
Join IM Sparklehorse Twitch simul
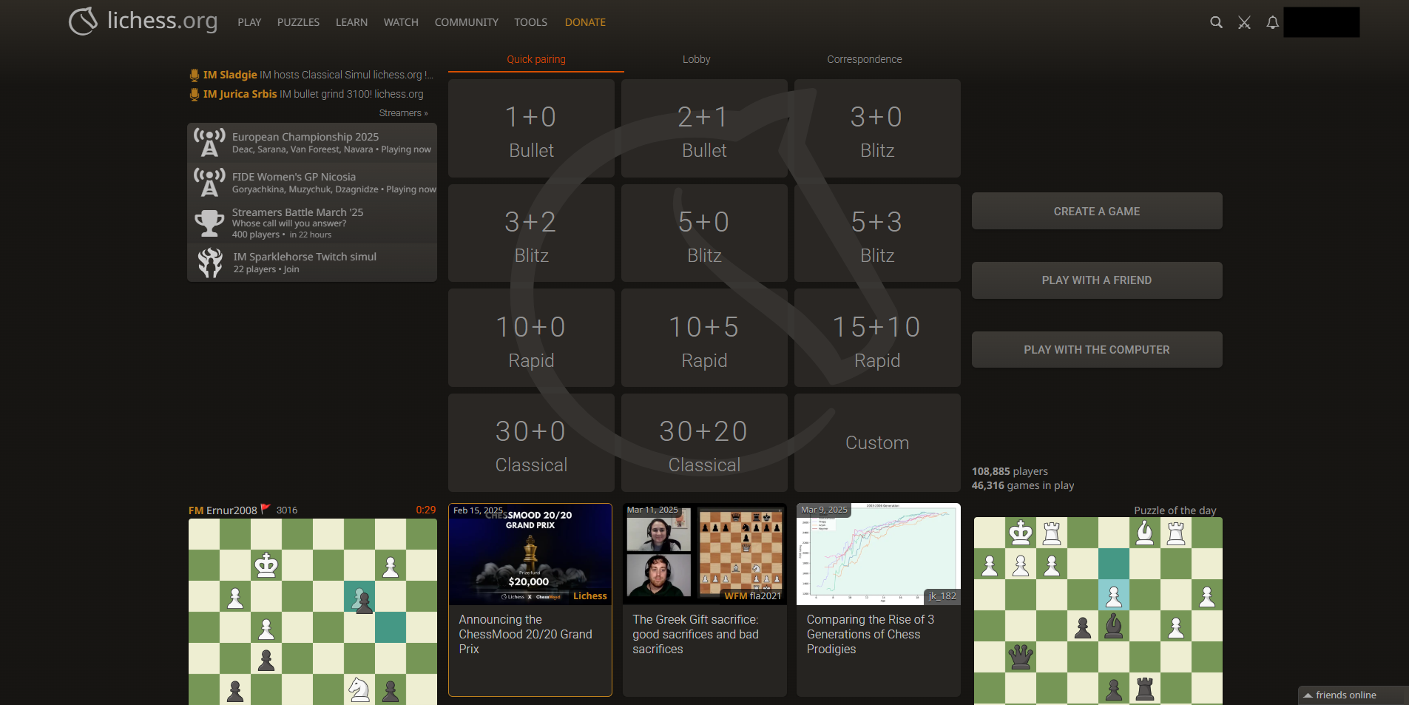[x=312, y=263]
